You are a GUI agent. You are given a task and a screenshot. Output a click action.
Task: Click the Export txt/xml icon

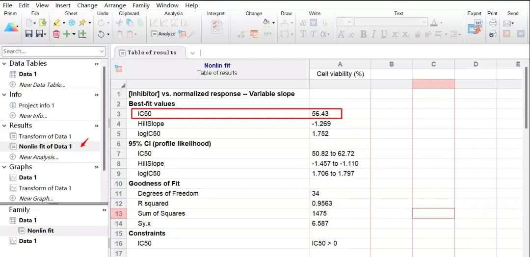click(x=475, y=26)
